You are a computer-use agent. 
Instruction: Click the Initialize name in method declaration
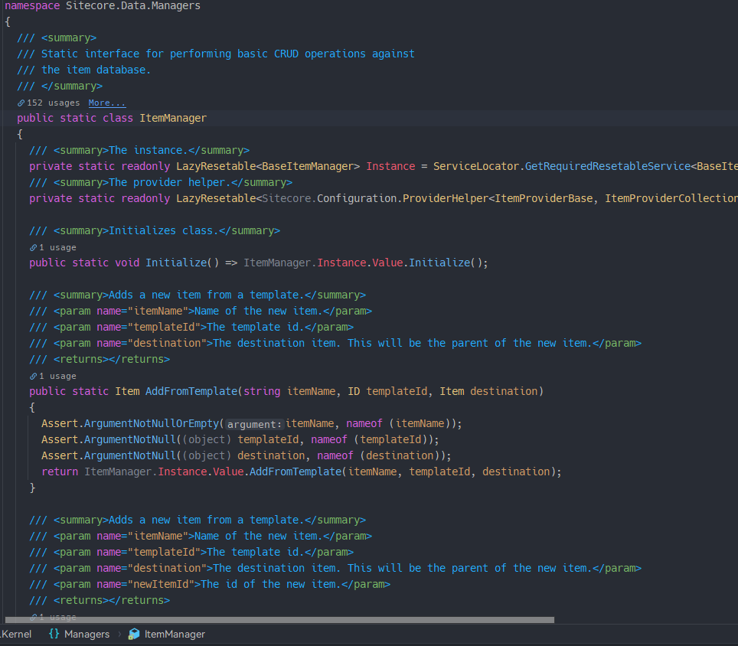176,263
